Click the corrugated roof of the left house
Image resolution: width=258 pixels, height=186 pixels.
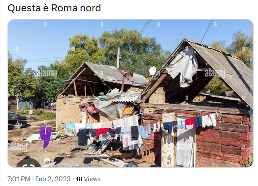click(115, 73)
